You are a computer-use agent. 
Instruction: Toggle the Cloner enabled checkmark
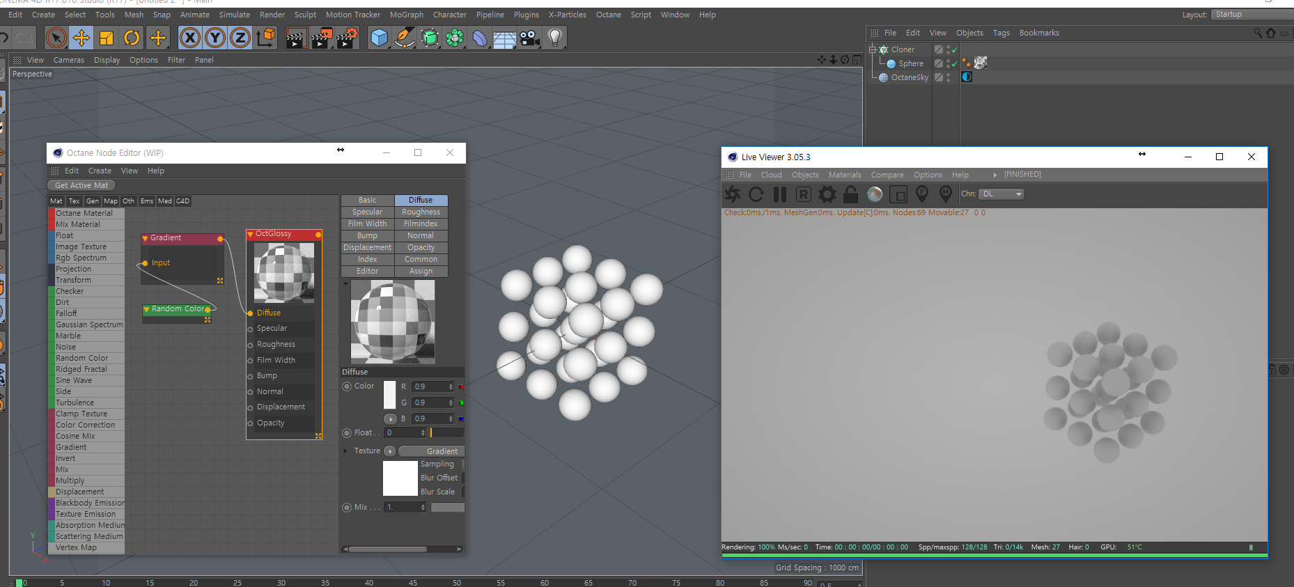coord(955,50)
